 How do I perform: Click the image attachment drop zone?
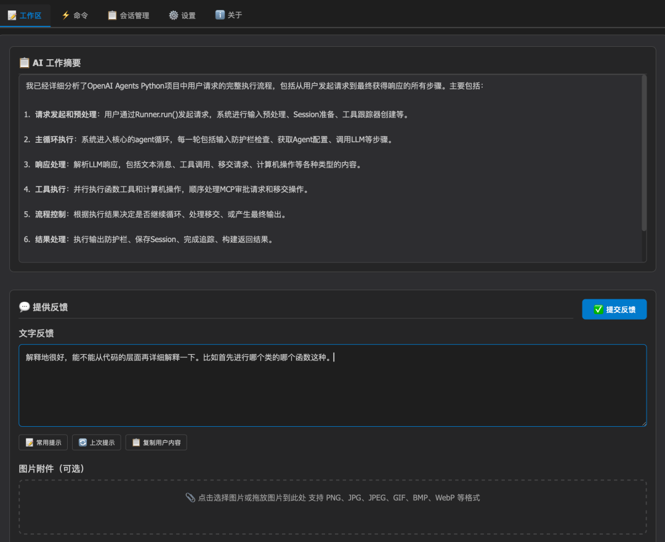point(332,508)
